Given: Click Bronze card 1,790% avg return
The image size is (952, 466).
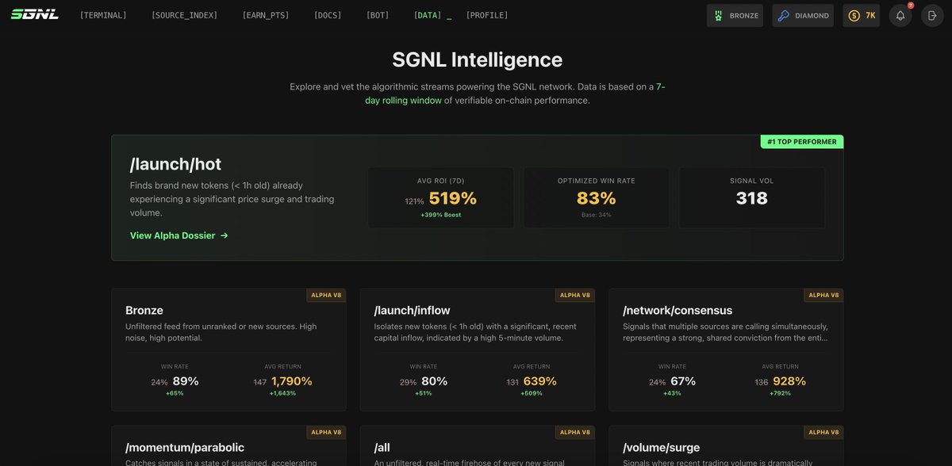Looking at the screenshot, I should pyautogui.click(x=292, y=381).
